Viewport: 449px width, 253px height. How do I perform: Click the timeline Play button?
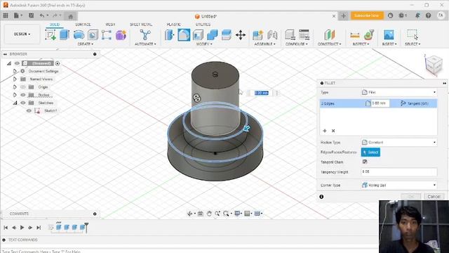coord(22,228)
